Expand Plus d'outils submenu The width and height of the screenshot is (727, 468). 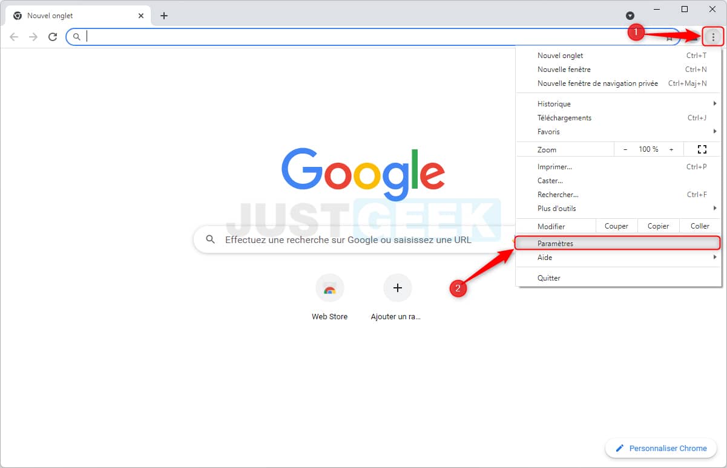pyautogui.click(x=619, y=209)
